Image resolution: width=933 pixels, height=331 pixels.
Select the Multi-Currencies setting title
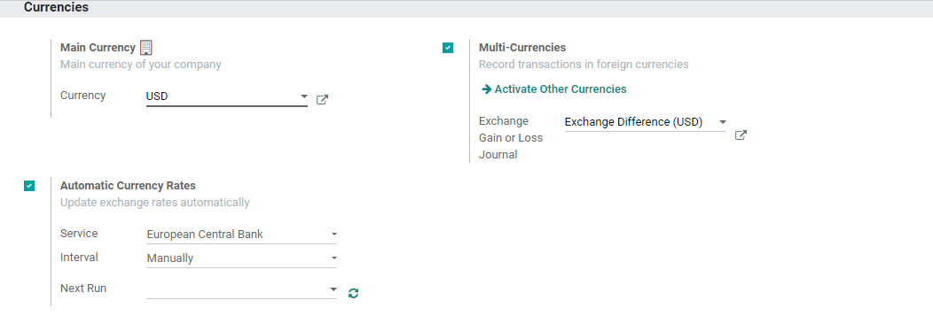[522, 48]
